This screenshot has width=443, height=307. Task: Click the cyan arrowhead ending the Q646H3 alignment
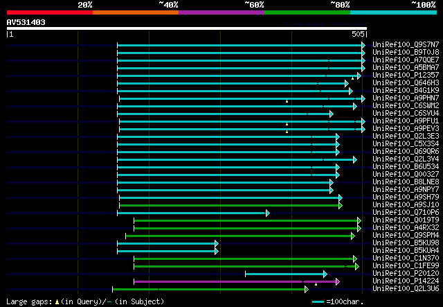(347, 83)
